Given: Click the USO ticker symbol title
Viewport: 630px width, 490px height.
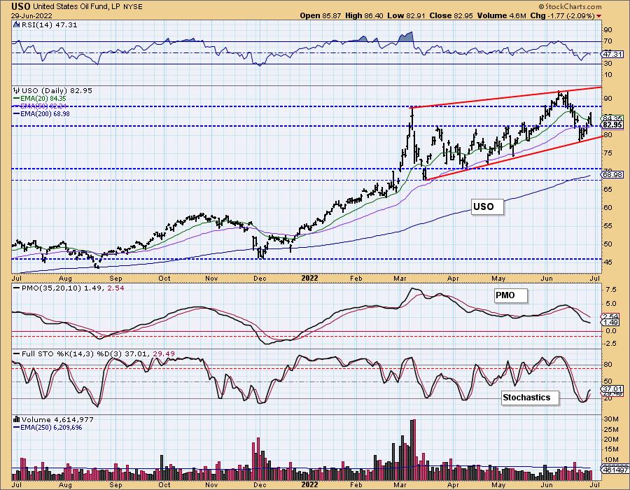Looking at the screenshot, I should (21, 6).
